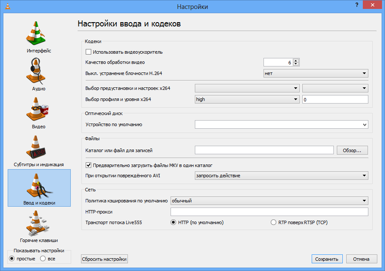Click the Интерфейс category label
The image size is (385, 271).
coord(39,51)
